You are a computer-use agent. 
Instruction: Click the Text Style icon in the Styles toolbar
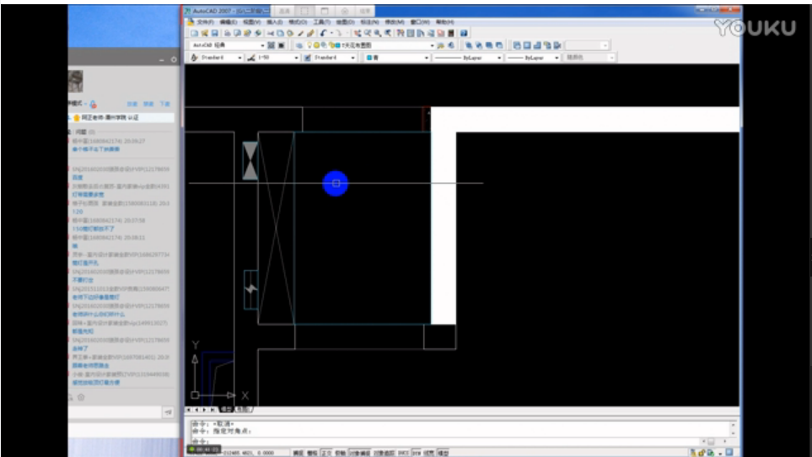tap(194, 57)
